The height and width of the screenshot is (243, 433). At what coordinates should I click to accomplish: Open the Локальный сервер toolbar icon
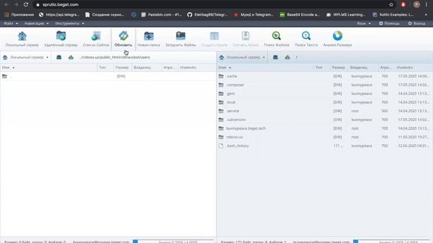22,39
